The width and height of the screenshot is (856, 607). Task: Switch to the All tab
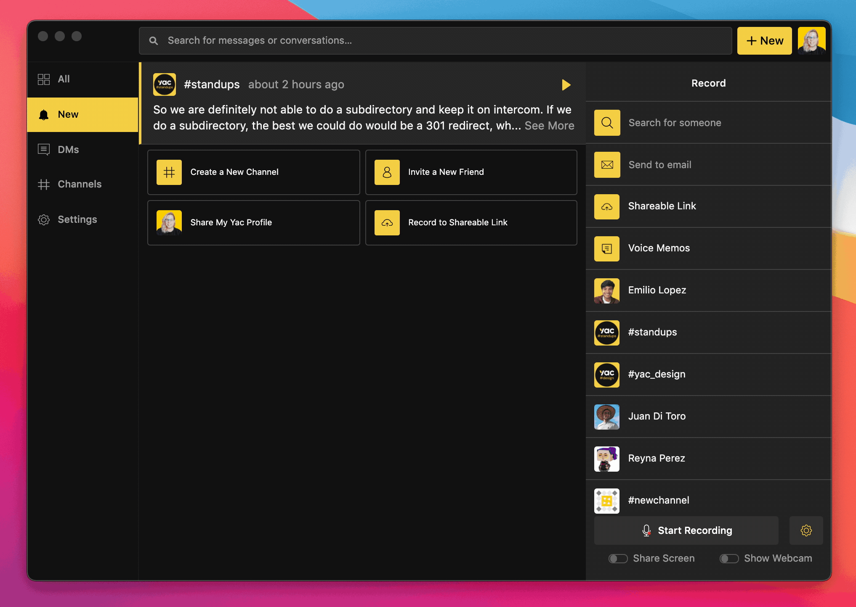pos(83,79)
